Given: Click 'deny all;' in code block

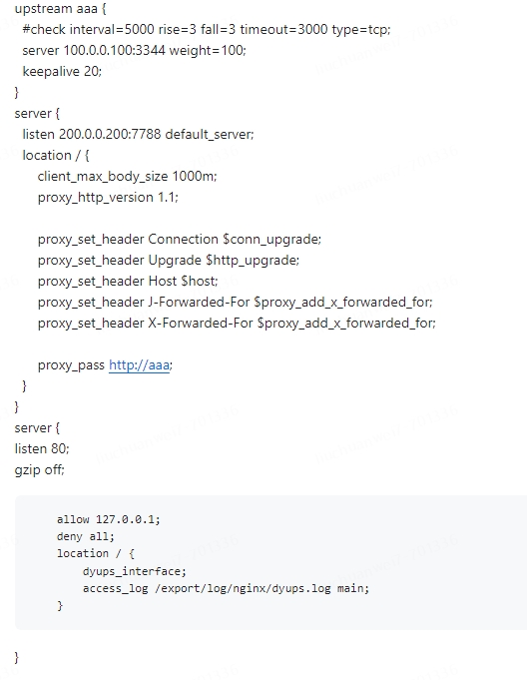Looking at the screenshot, I should point(86,537).
